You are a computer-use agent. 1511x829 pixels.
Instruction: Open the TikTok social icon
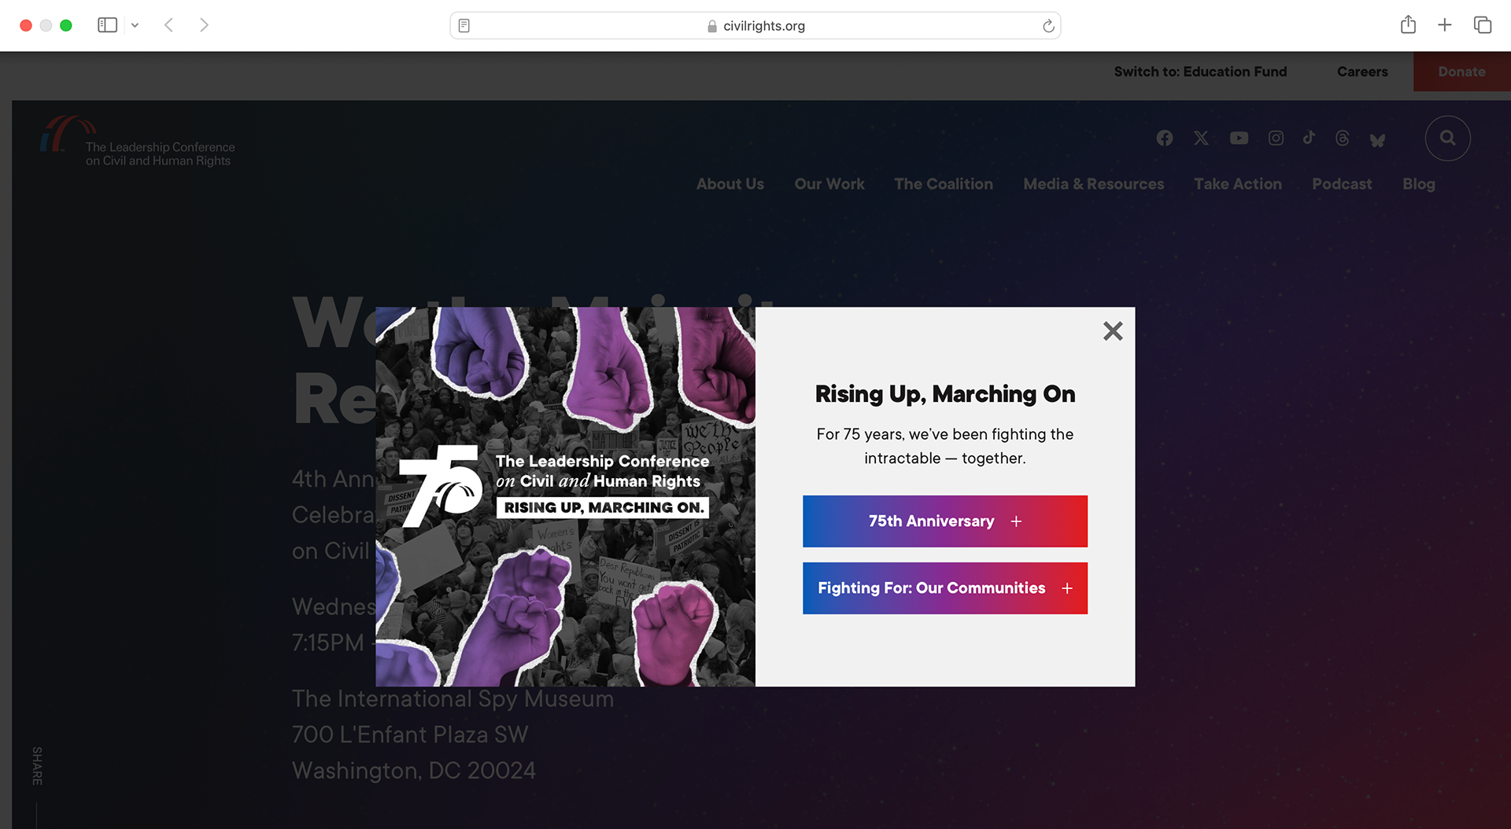pos(1309,138)
